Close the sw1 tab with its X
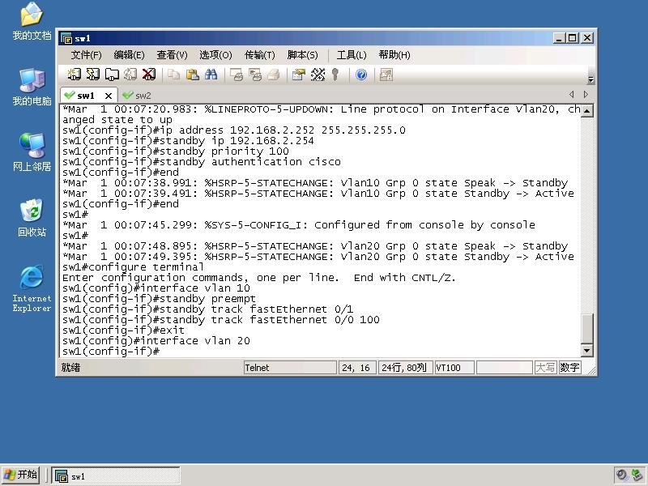 (109, 96)
